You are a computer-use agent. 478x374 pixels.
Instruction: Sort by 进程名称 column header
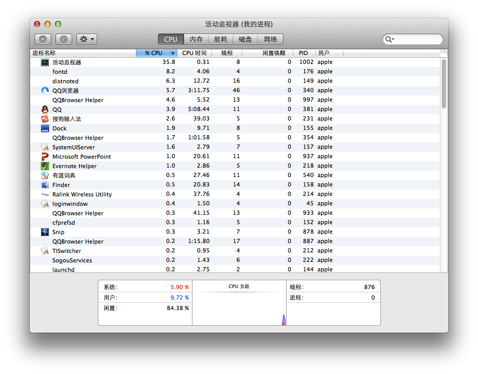click(x=83, y=53)
